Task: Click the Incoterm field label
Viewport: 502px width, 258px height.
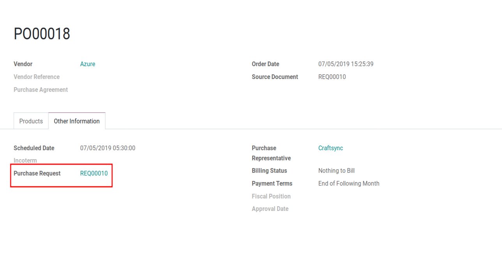Action: tap(25, 161)
